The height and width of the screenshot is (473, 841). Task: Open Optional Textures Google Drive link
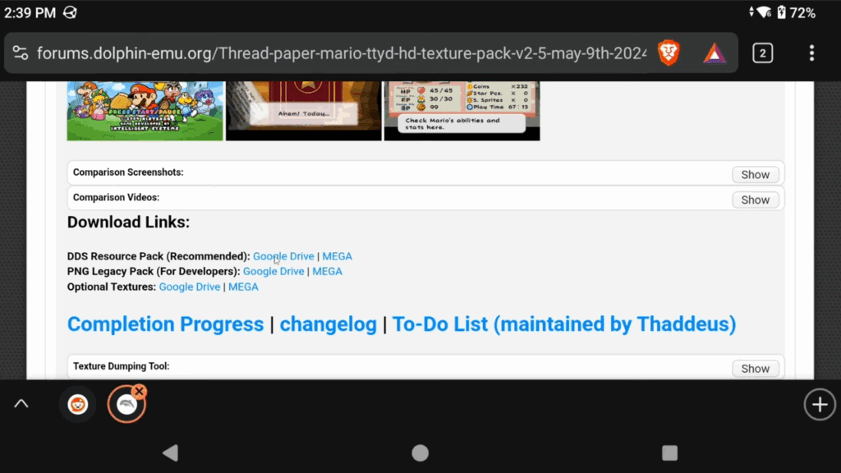point(190,287)
